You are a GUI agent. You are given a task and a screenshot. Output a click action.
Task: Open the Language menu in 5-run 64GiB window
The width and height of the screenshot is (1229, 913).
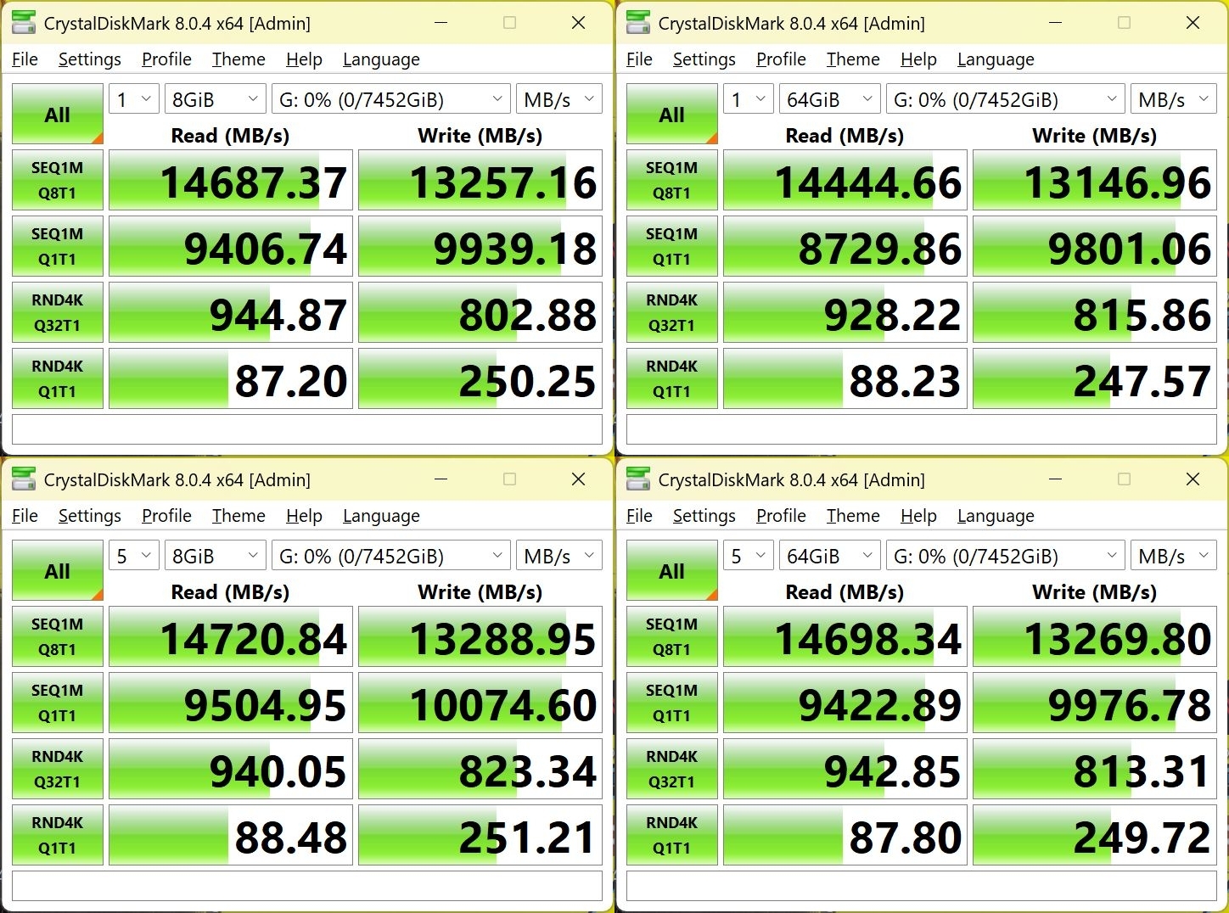coord(996,516)
